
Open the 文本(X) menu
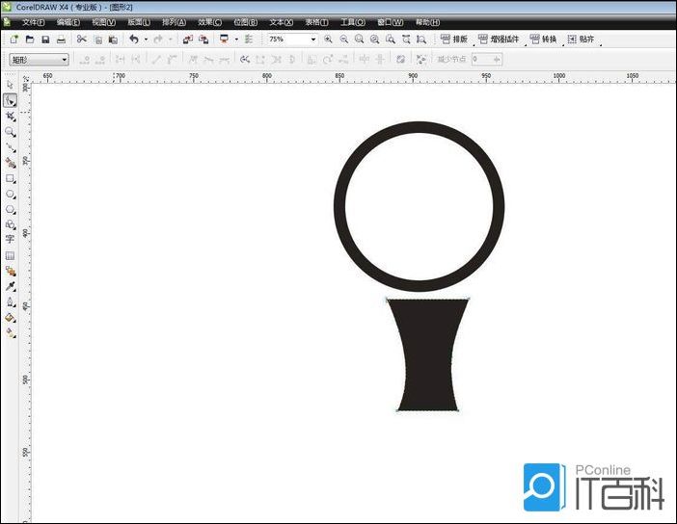pos(281,22)
